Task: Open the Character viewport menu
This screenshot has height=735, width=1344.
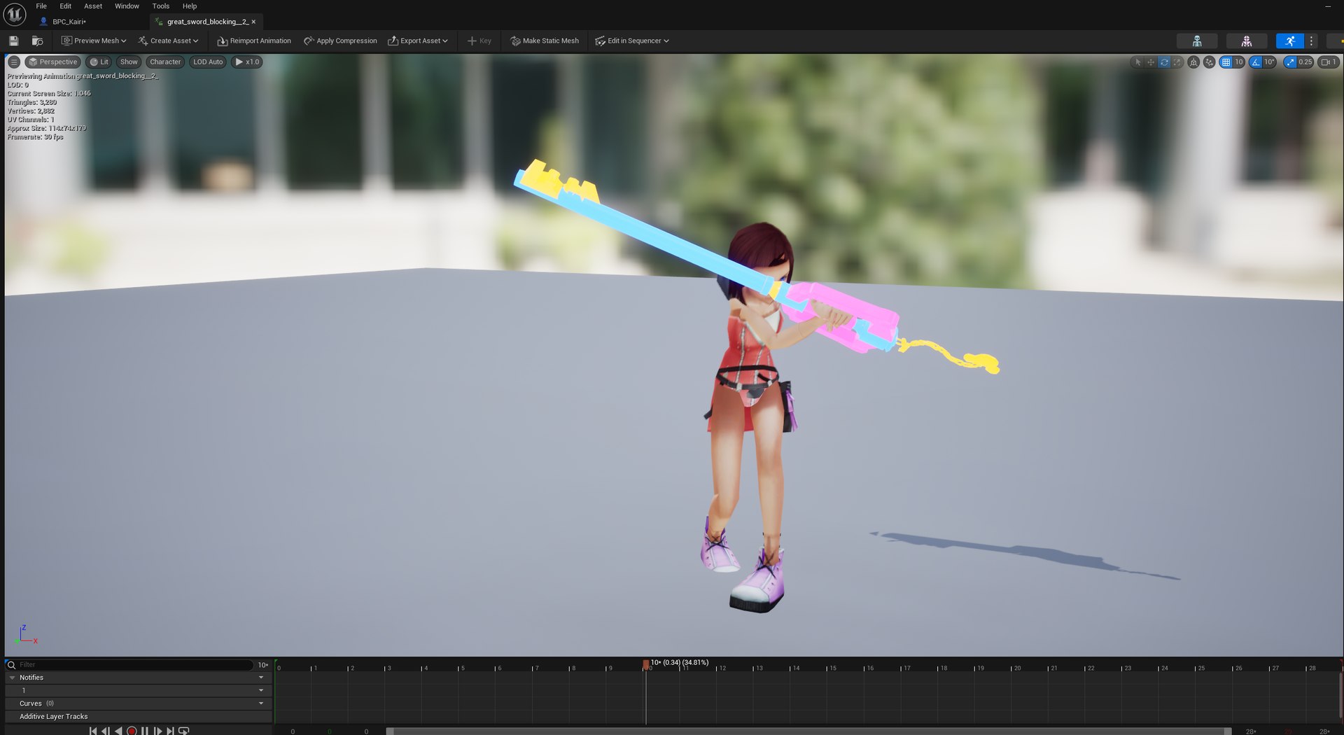Action: (x=165, y=62)
